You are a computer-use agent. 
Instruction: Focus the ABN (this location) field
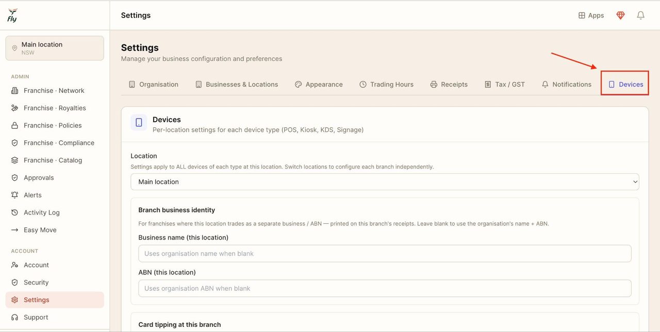[385, 289]
